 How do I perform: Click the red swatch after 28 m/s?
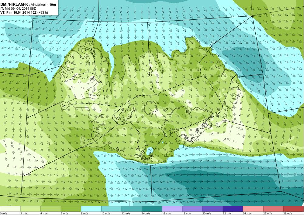click(x=294, y=209)
